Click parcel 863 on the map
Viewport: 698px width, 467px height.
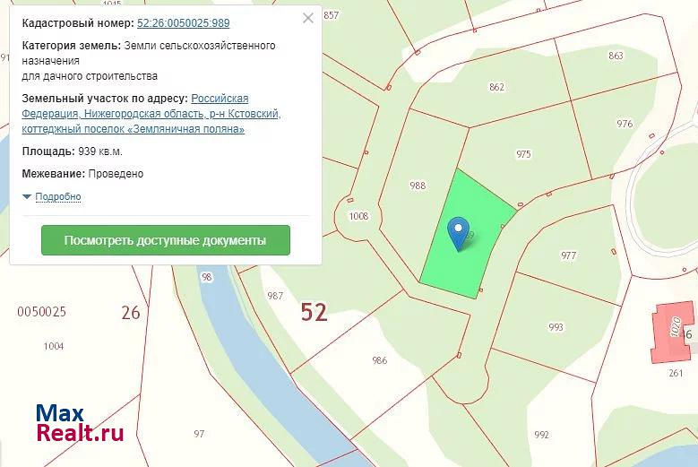tap(616, 56)
